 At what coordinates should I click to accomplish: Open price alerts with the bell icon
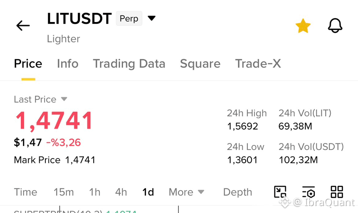point(335,25)
